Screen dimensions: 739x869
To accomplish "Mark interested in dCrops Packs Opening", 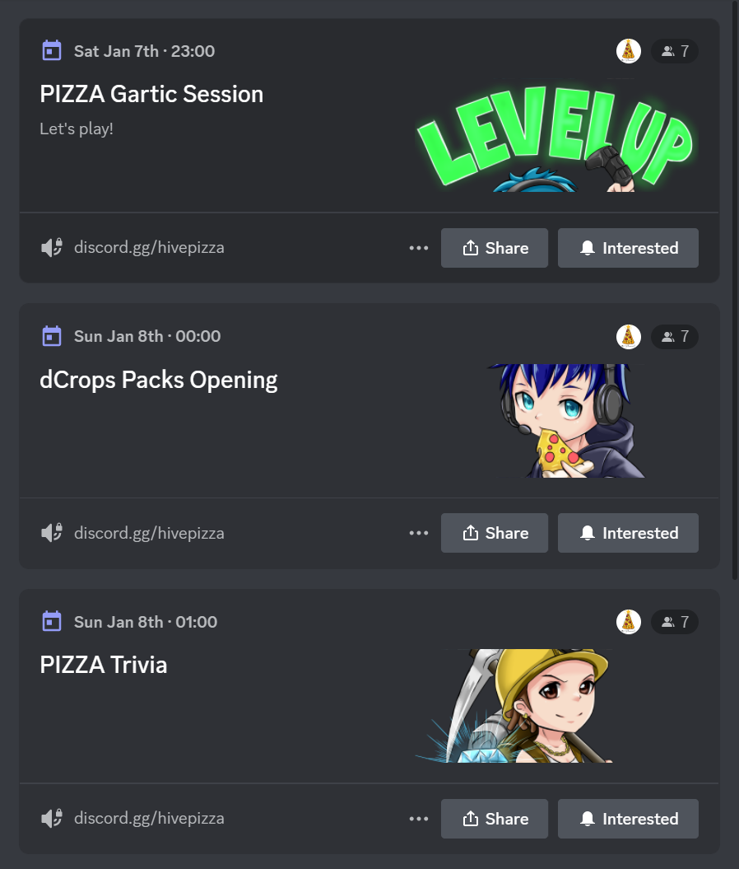I will pos(628,533).
